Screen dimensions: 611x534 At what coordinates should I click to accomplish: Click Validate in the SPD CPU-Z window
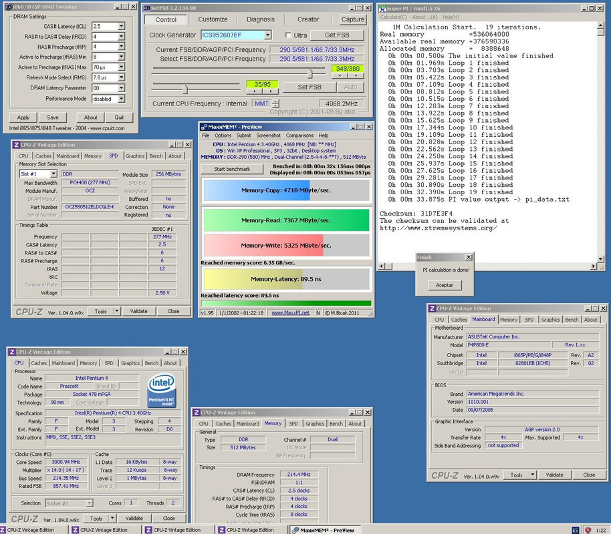139,311
